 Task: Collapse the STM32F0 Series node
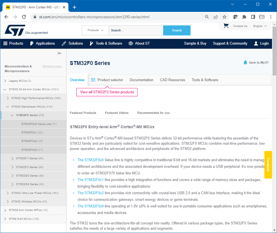coord(12,115)
